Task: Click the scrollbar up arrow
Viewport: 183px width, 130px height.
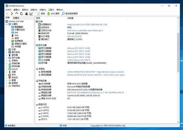Action: click(x=178, y=18)
